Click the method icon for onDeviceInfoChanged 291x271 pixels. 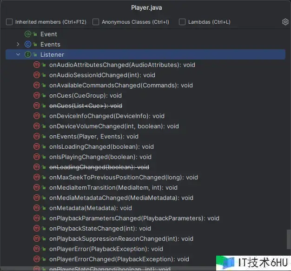pos(37,116)
